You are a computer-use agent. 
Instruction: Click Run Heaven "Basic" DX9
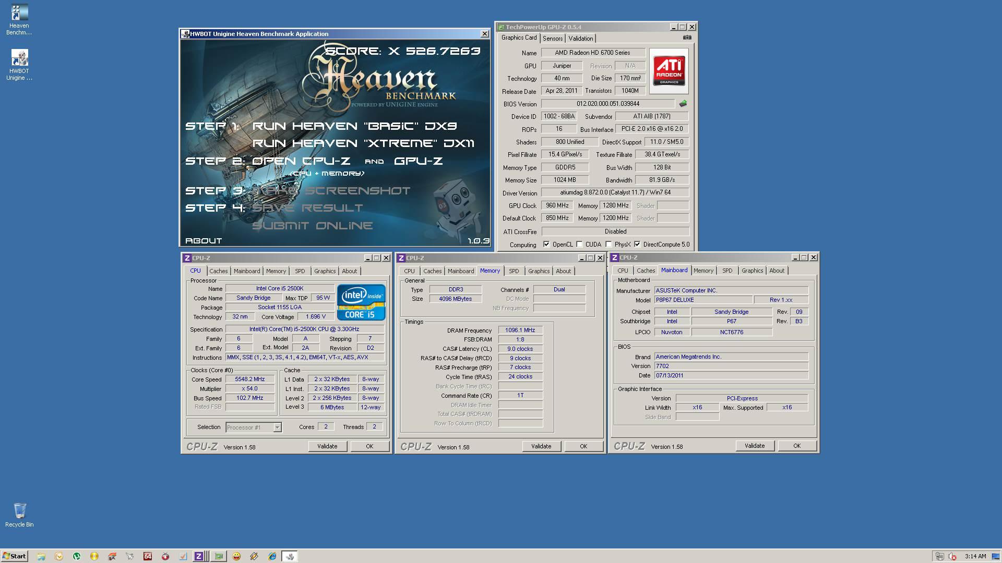coord(354,126)
